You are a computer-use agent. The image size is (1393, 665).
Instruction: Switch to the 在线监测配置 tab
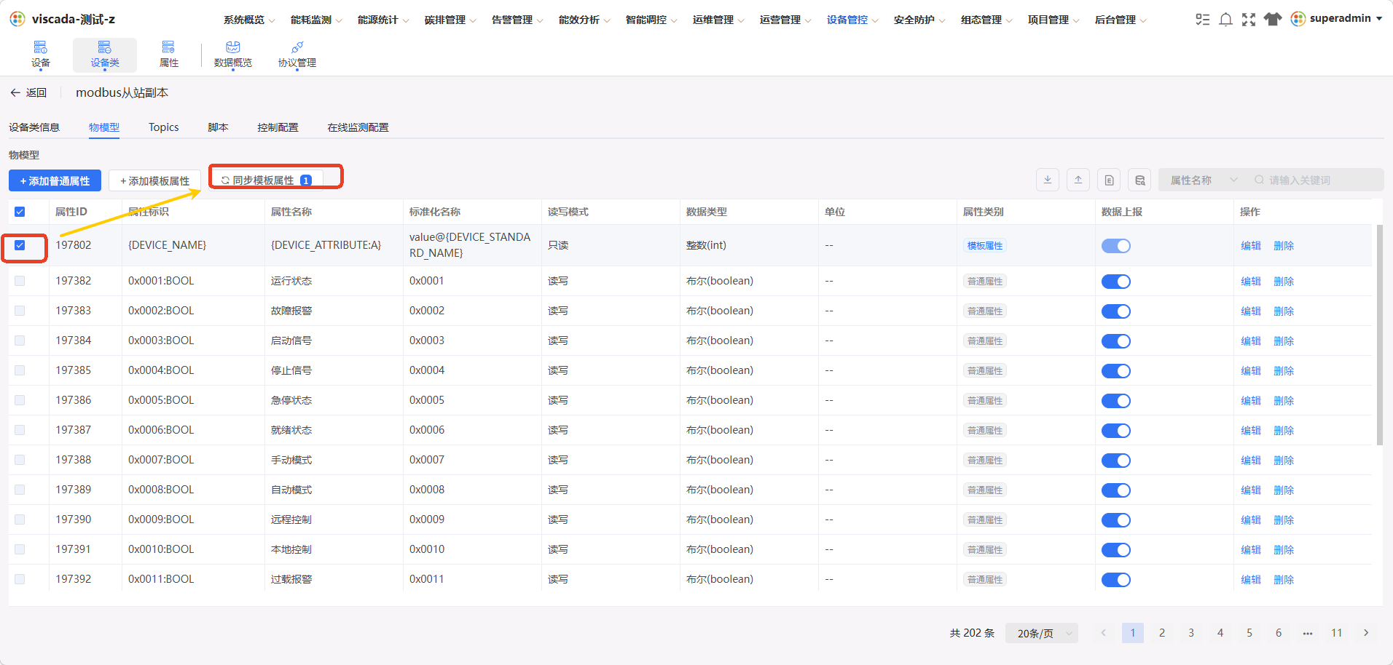358,127
